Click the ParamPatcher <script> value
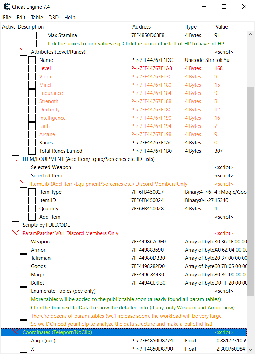This screenshot has height=354, width=255. (224, 233)
